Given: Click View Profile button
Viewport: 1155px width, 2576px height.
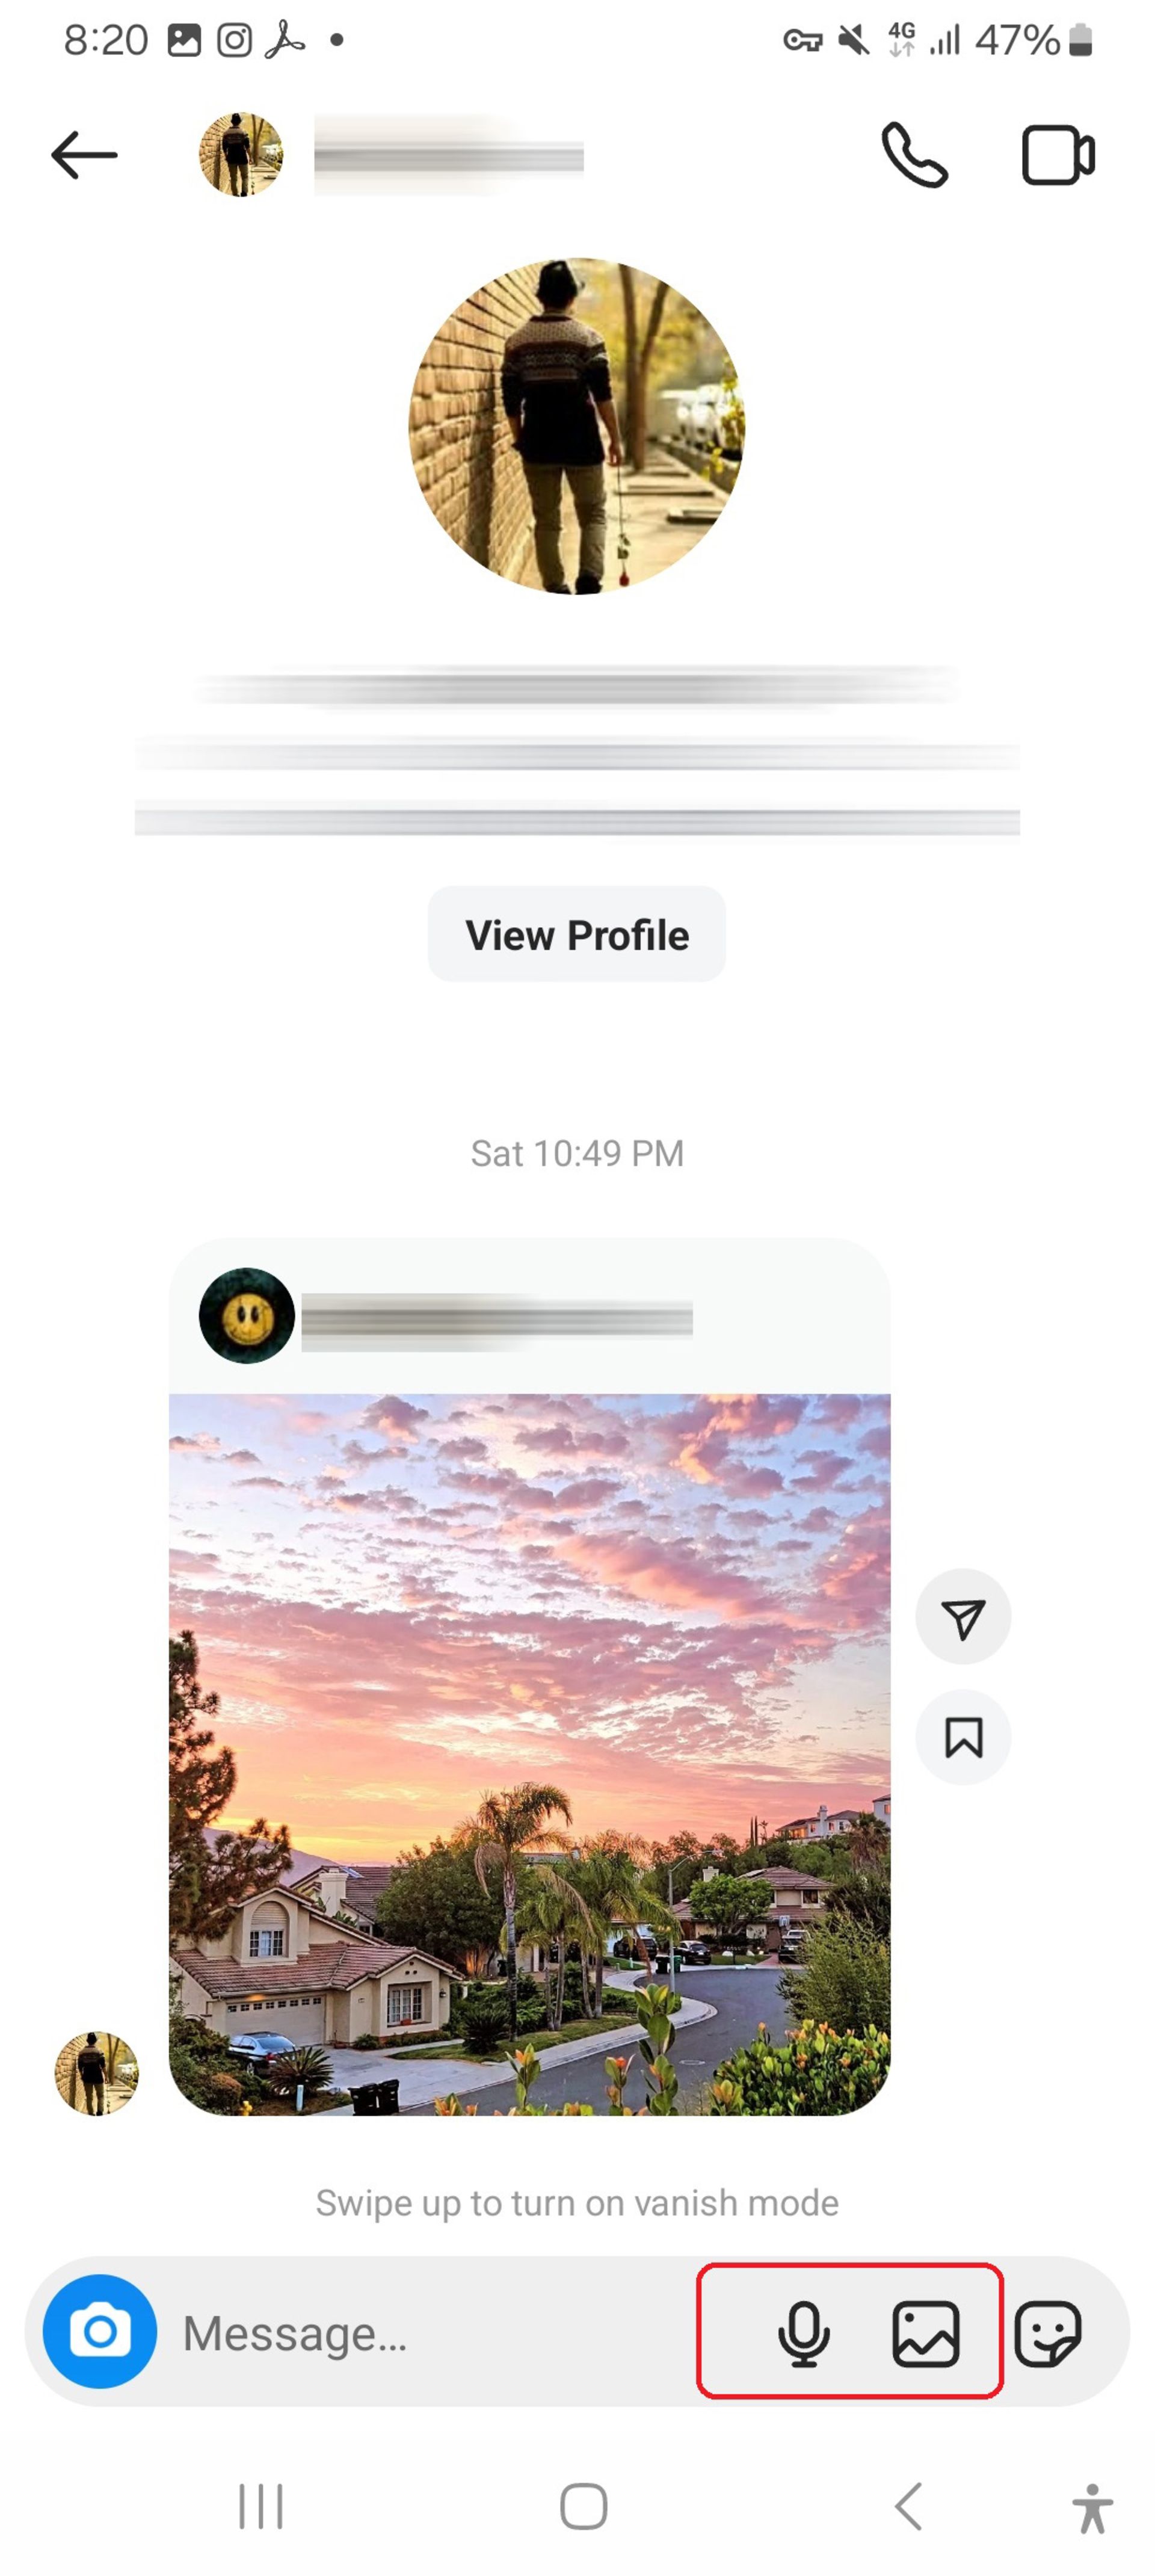Looking at the screenshot, I should [577, 933].
